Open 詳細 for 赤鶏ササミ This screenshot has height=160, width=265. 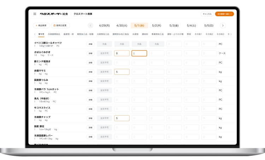(90, 72)
